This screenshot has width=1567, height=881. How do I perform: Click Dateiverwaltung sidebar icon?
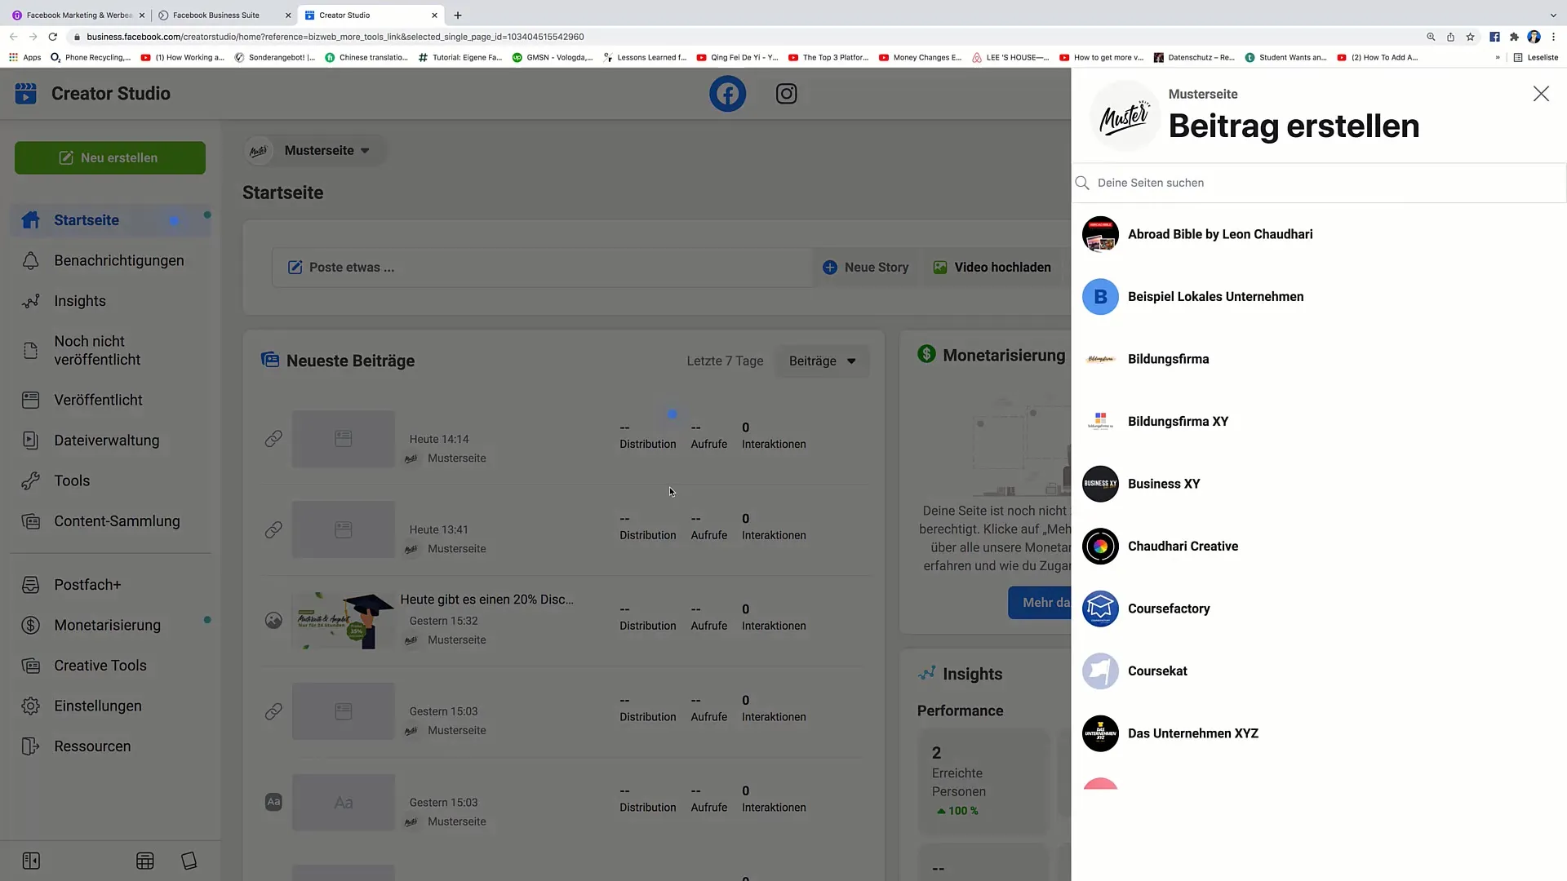[x=29, y=439]
